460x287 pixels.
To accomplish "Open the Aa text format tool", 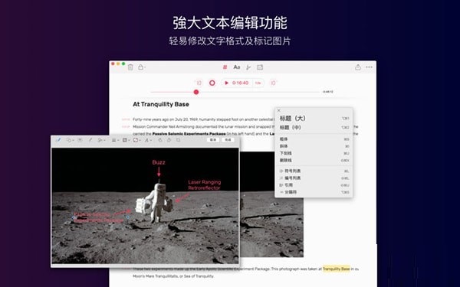I will [236, 67].
